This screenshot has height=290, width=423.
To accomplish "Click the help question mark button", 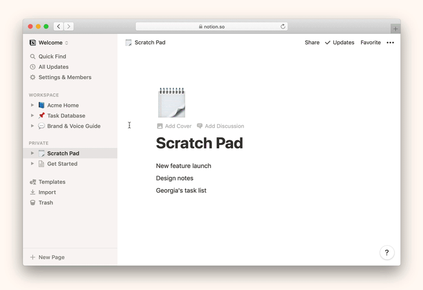I will 387,253.
